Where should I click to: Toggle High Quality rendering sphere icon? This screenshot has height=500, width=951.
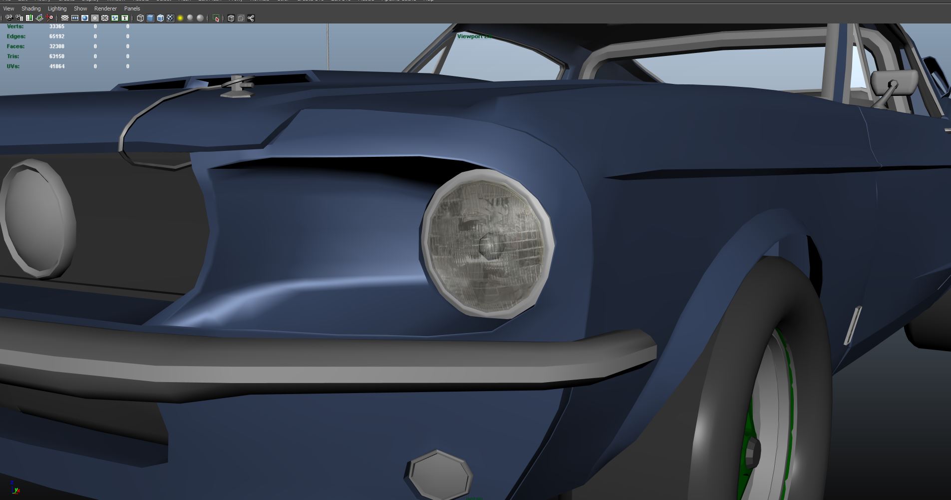pyautogui.click(x=200, y=18)
